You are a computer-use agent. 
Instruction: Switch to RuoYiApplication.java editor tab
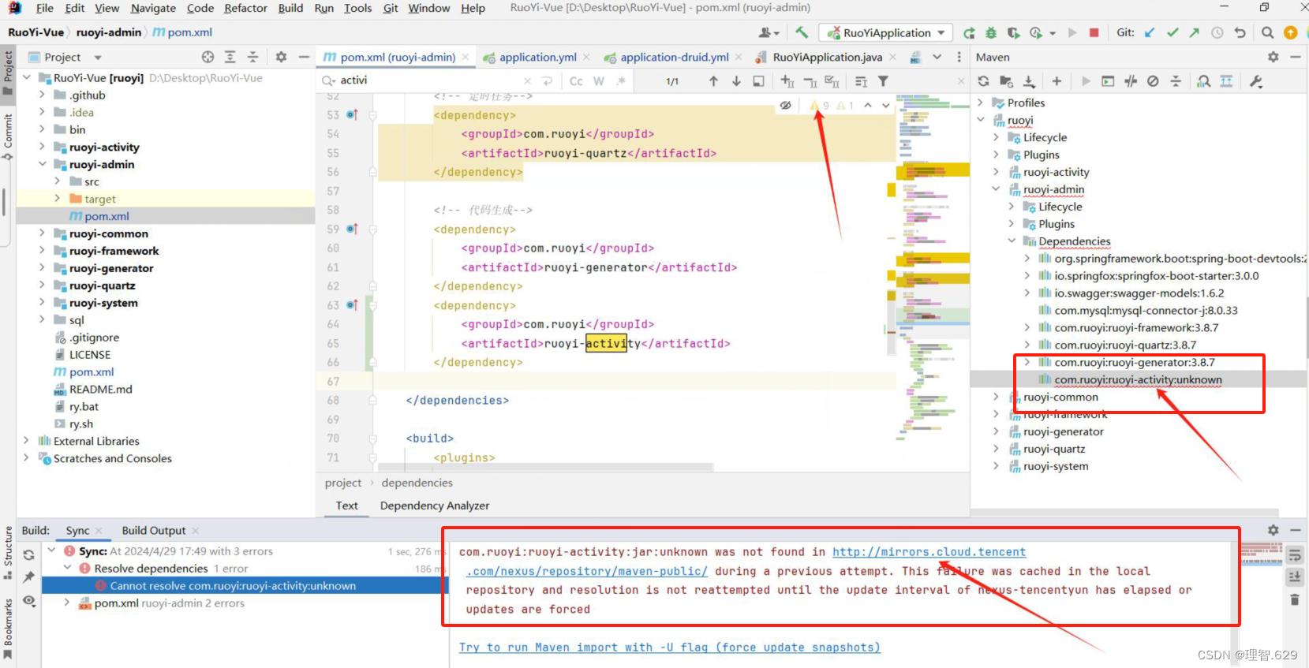click(x=827, y=57)
